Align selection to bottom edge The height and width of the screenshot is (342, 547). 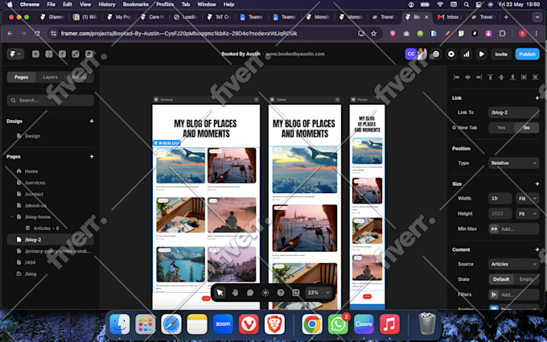[x=512, y=77]
